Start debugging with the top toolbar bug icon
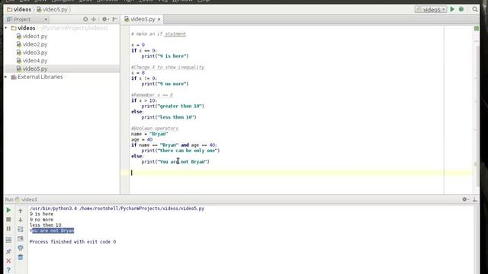The height and width of the screenshot is (274, 488). 461,9
